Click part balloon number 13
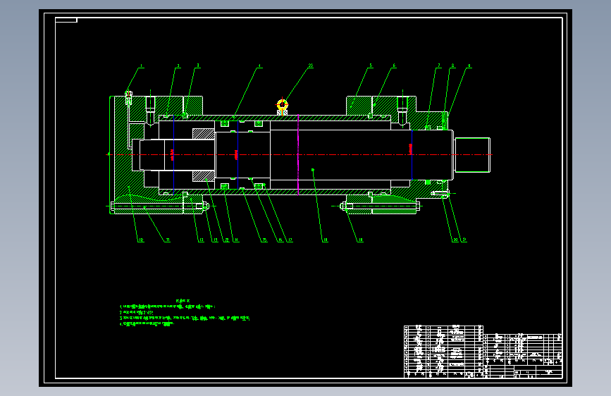 coord(215,240)
